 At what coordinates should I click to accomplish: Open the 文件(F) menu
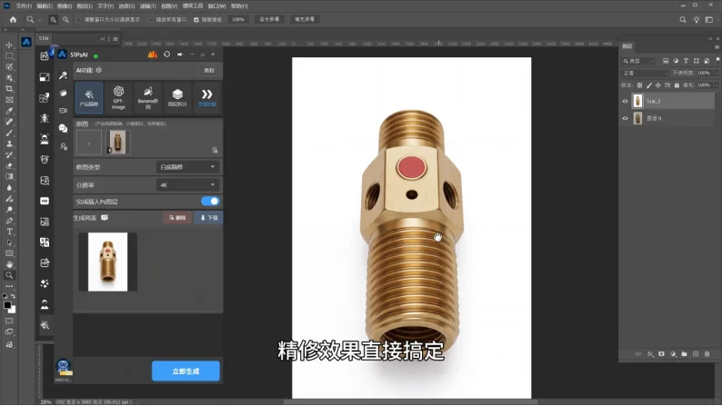tap(24, 6)
